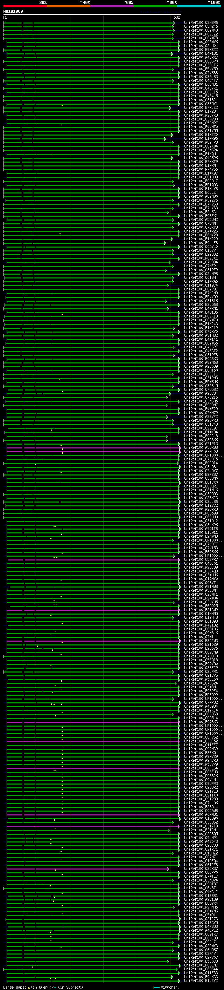Open hit UniRef100_Q8YN48
This screenshot has width=224, height=990.
click(x=201, y=31)
